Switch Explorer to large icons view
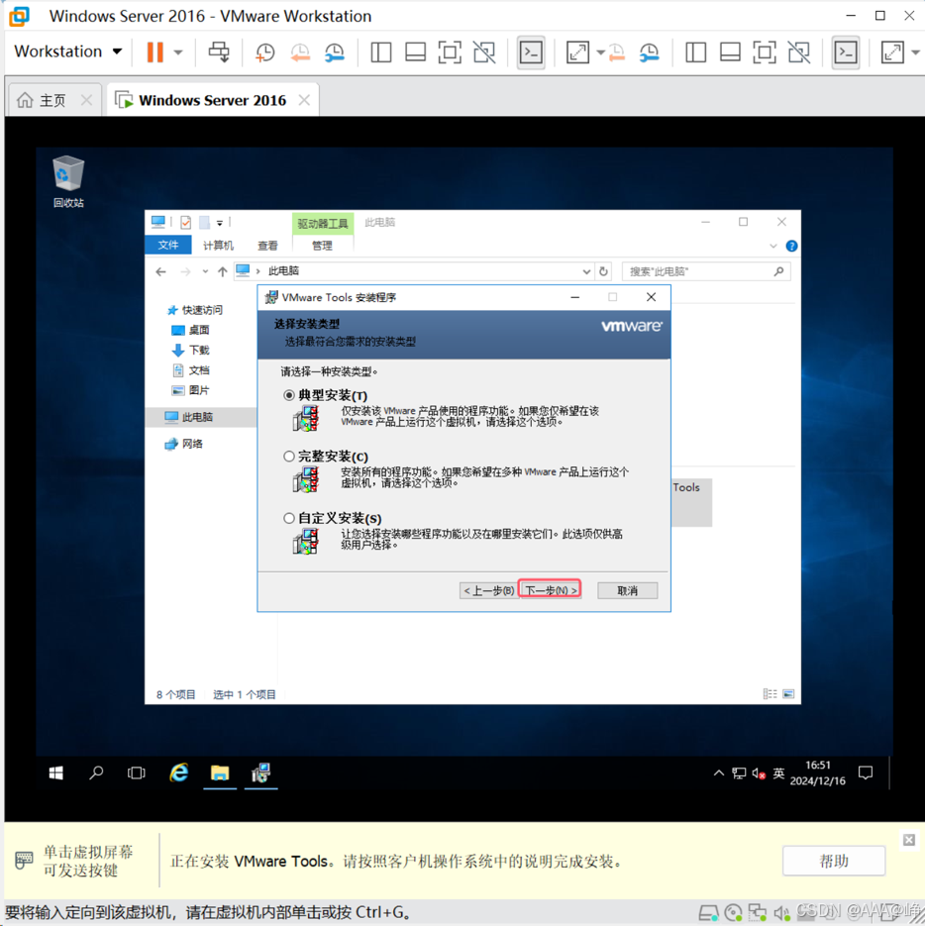The width and height of the screenshot is (925, 926). [788, 694]
